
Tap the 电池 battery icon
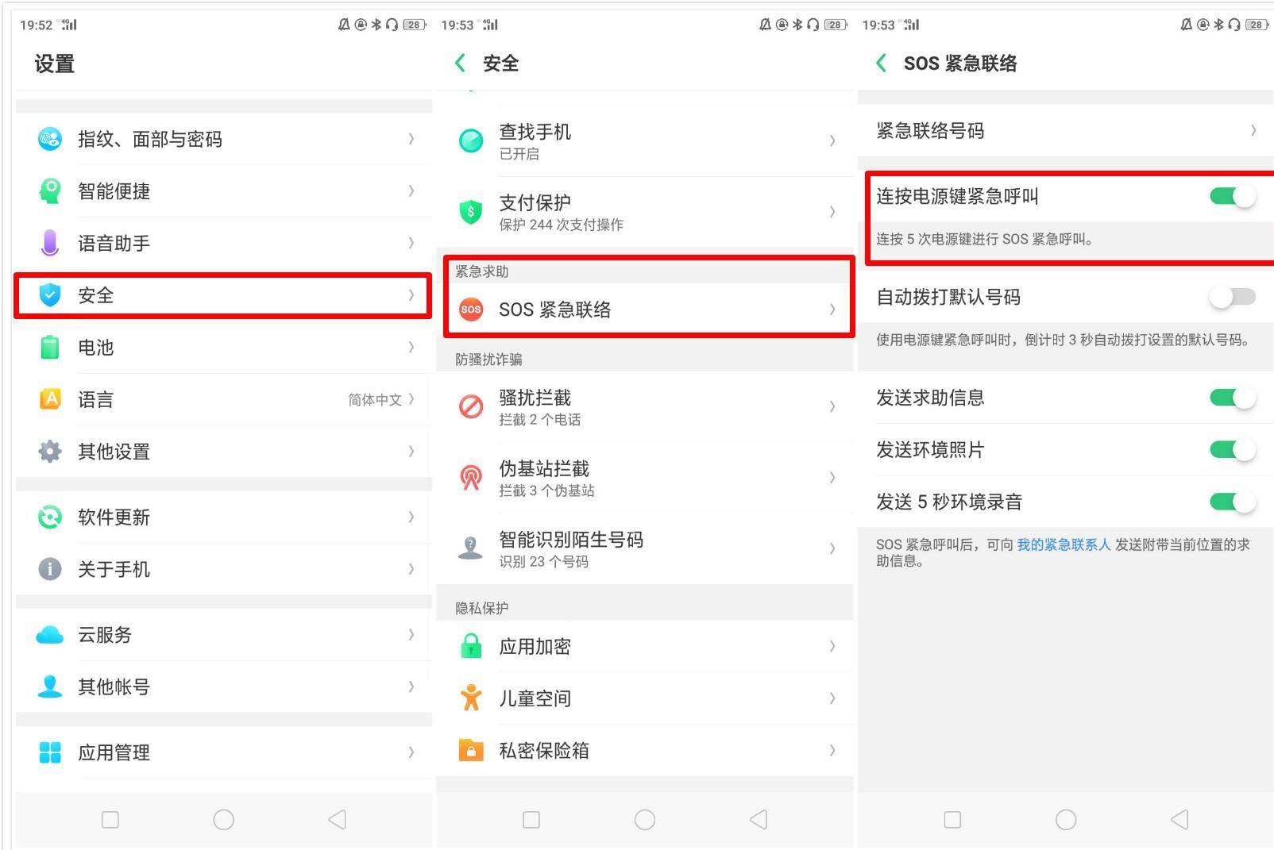(50, 348)
